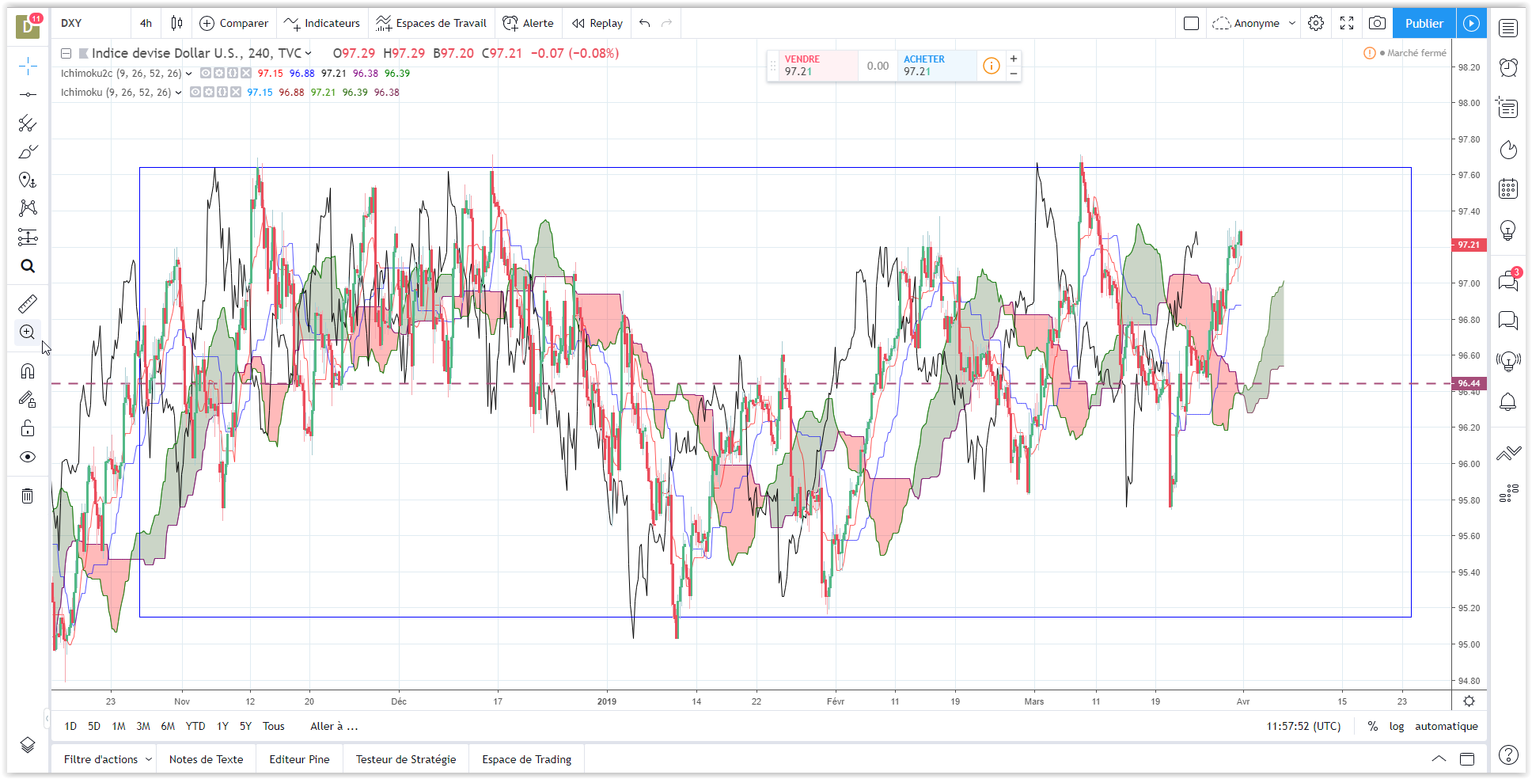The image size is (1532, 779).
Task: Click ACHETER buy button
Action: [936, 66]
